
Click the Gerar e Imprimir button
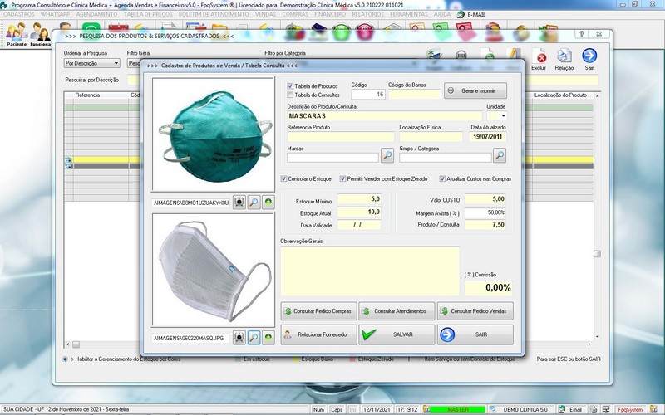pyautogui.click(x=475, y=90)
